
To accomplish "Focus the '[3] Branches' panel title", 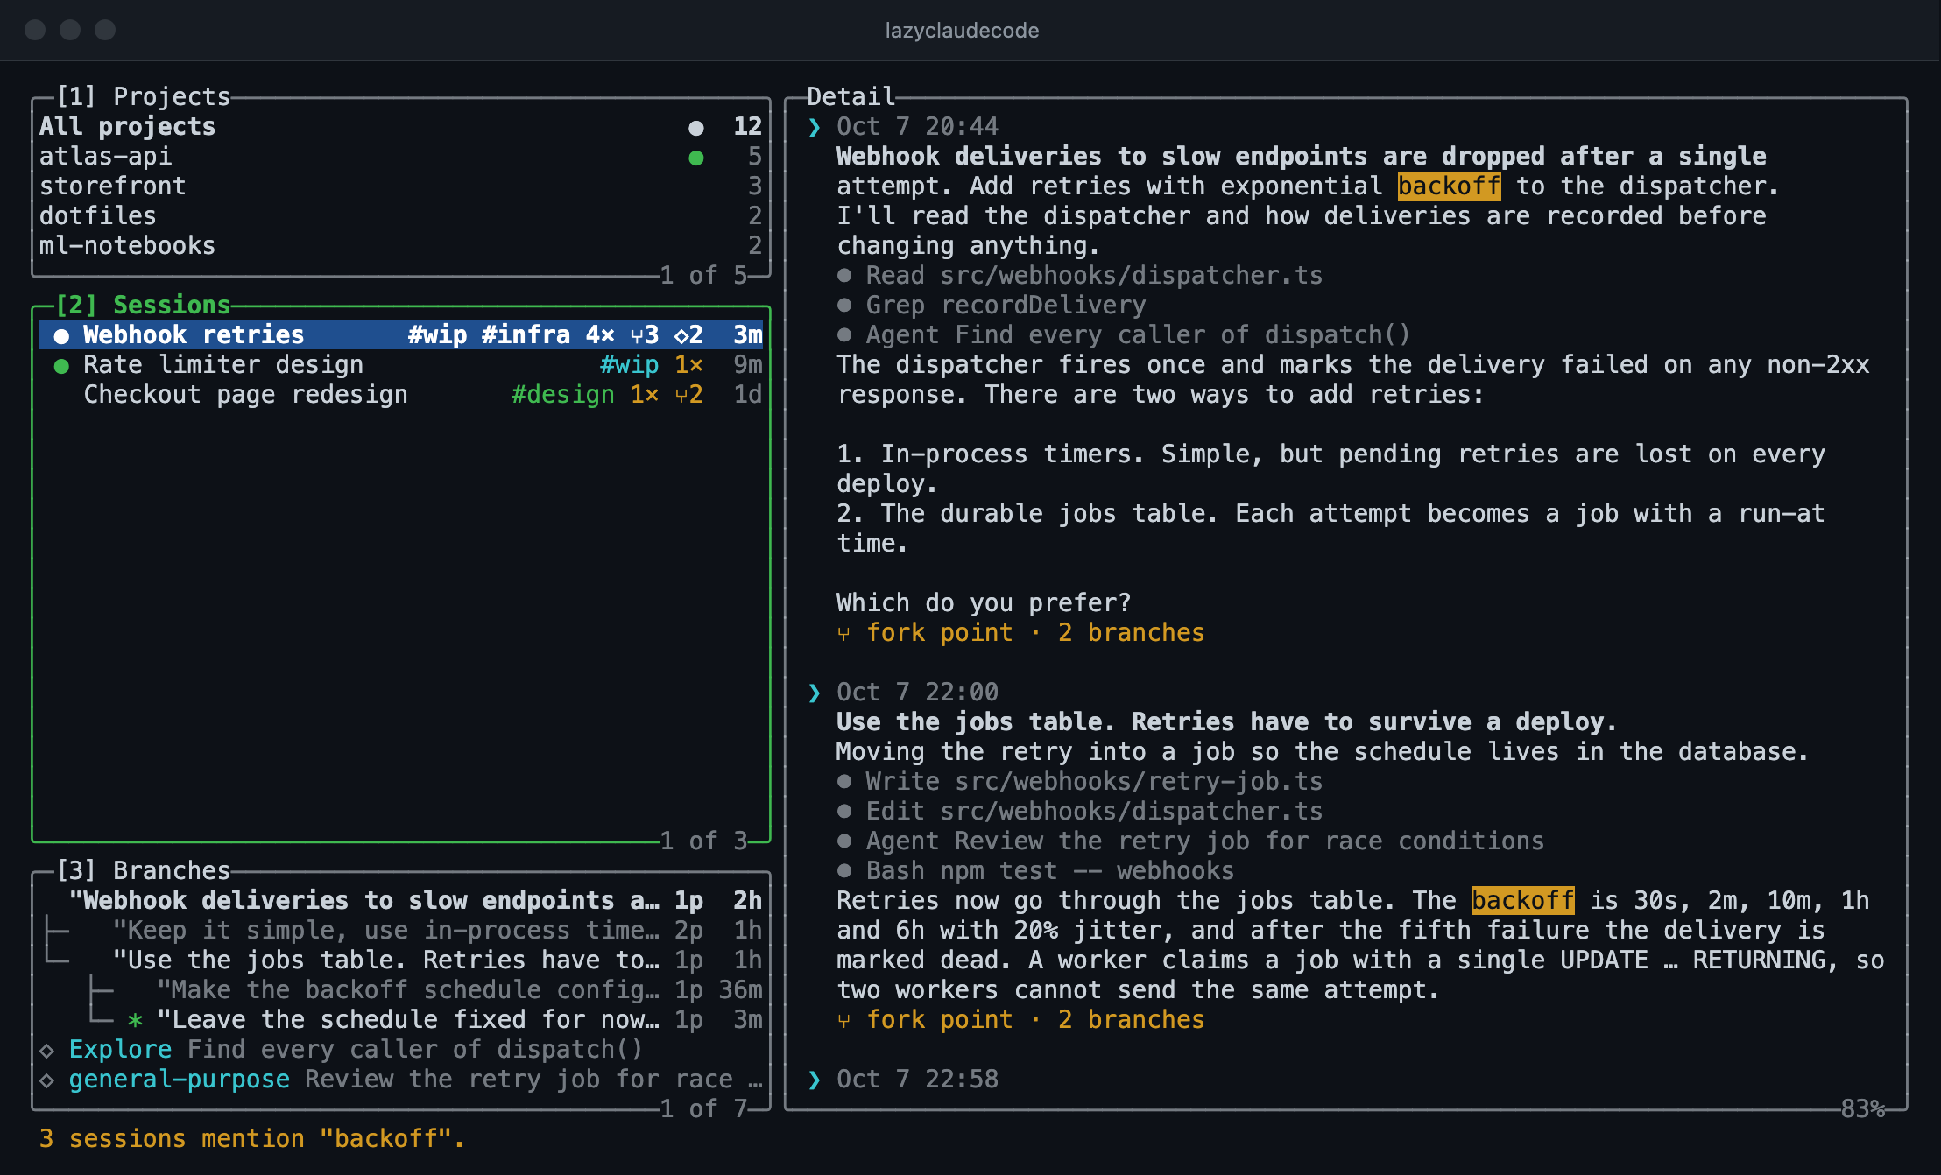I will (143, 870).
